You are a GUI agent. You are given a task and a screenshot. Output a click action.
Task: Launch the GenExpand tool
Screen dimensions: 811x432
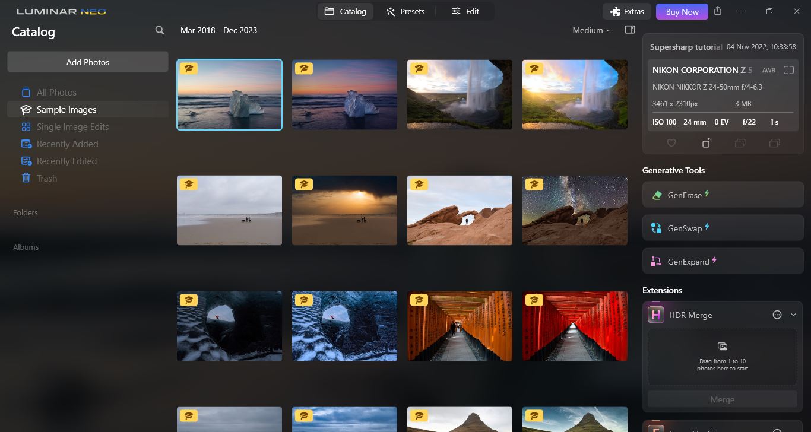click(723, 261)
